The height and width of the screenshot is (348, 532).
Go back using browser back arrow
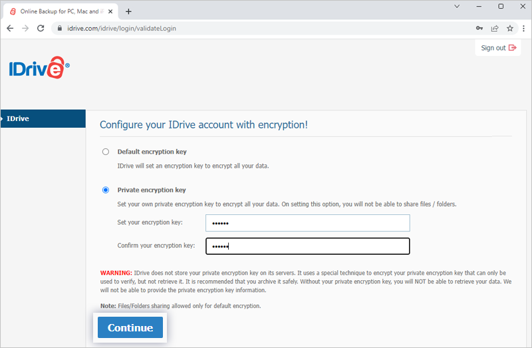click(10, 28)
